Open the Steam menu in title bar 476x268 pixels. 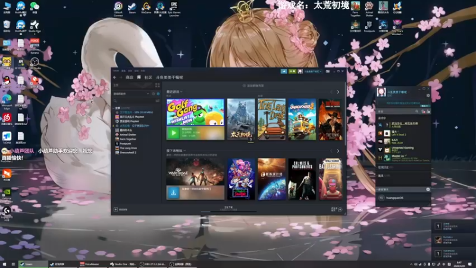(x=116, y=71)
